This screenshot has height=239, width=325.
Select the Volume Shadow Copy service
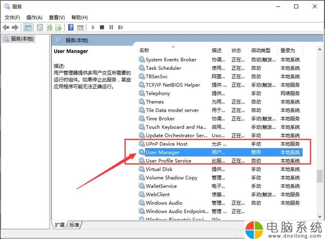[220, 178]
